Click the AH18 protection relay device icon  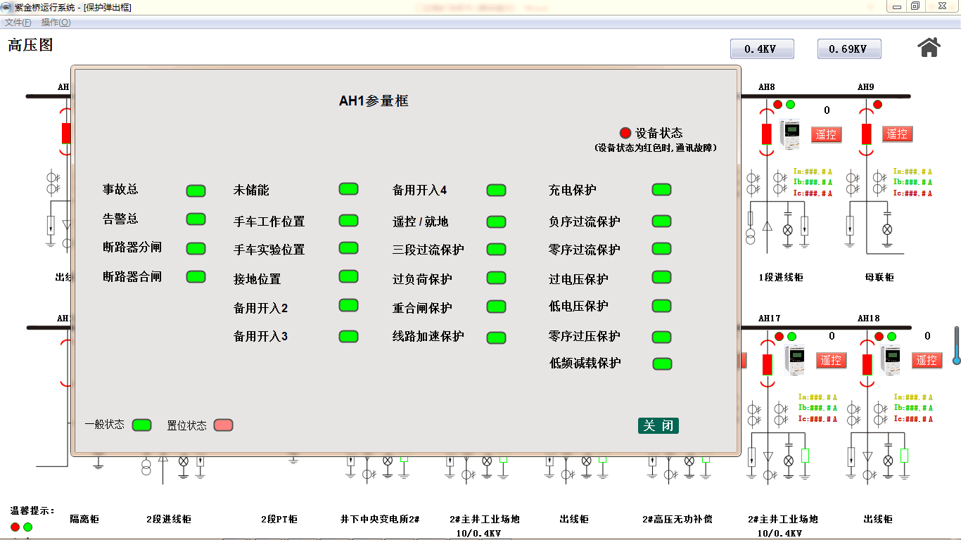click(x=891, y=360)
